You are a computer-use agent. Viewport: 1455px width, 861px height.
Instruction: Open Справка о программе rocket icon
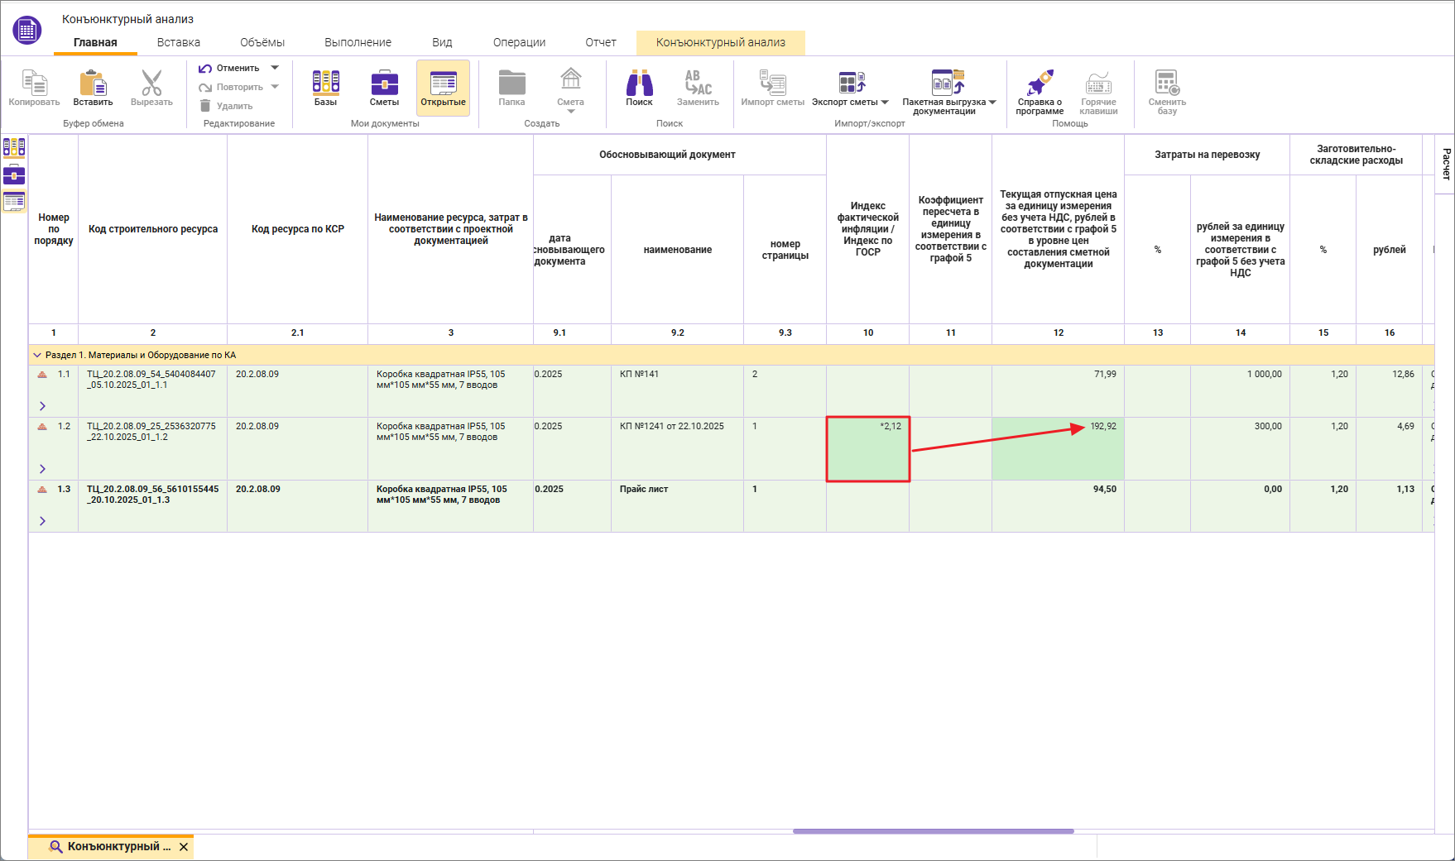click(x=1040, y=84)
